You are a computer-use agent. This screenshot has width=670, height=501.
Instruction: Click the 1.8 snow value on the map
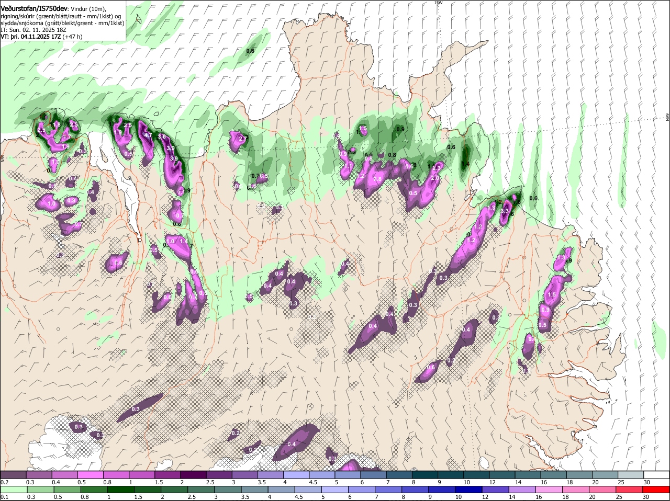tap(58, 124)
